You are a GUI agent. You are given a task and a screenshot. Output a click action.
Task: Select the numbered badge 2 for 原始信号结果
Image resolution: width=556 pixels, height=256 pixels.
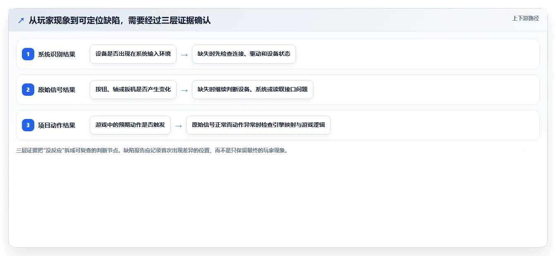[x=28, y=89]
